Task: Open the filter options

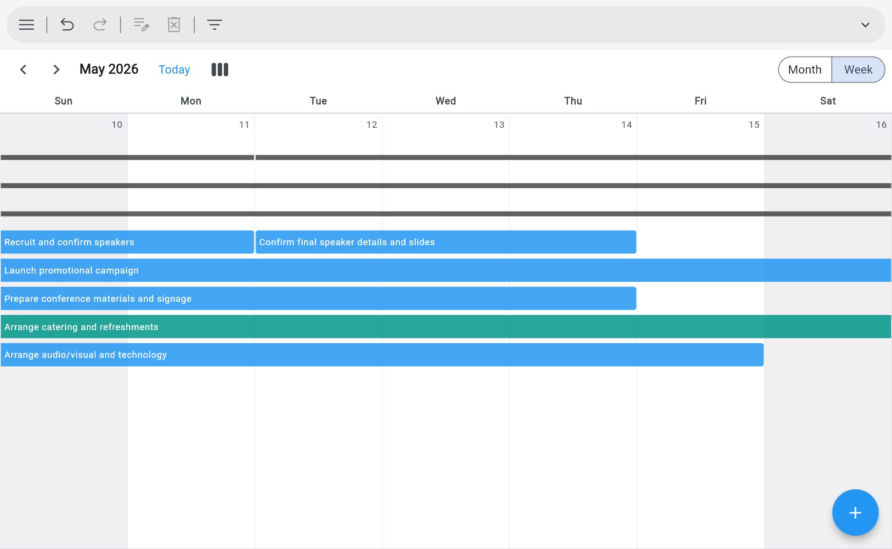Action: pyautogui.click(x=215, y=24)
